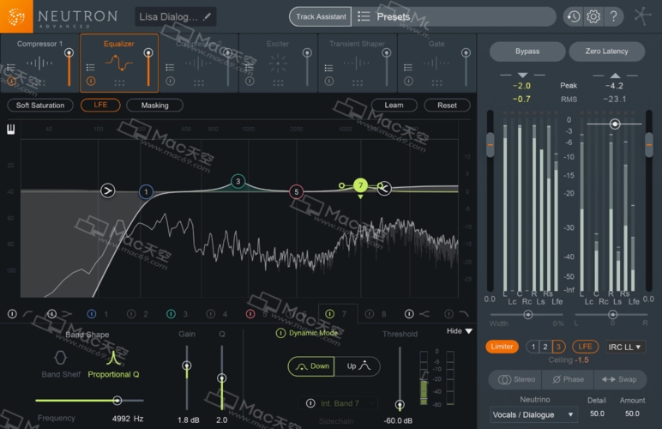The image size is (662, 429).
Task: Click the Masking button
Action: click(x=154, y=106)
